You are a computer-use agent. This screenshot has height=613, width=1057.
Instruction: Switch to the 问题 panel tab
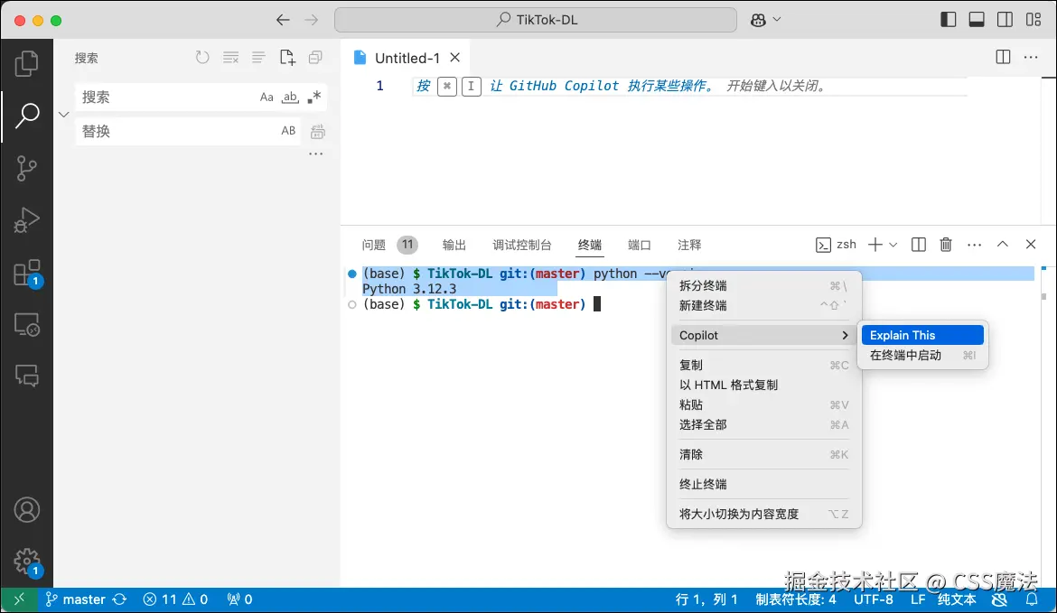389,245
